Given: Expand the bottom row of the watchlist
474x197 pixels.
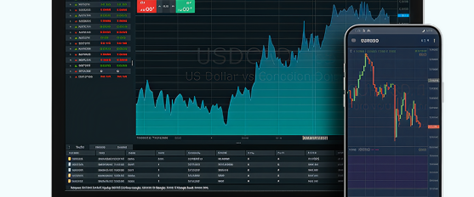Looking at the screenshot, I should point(70,77).
